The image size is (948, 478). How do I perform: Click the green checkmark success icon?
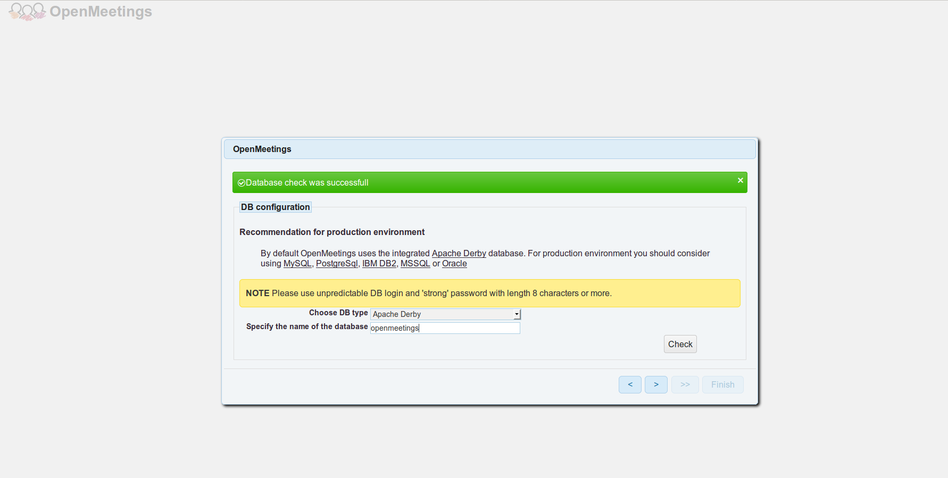tap(241, 183)
